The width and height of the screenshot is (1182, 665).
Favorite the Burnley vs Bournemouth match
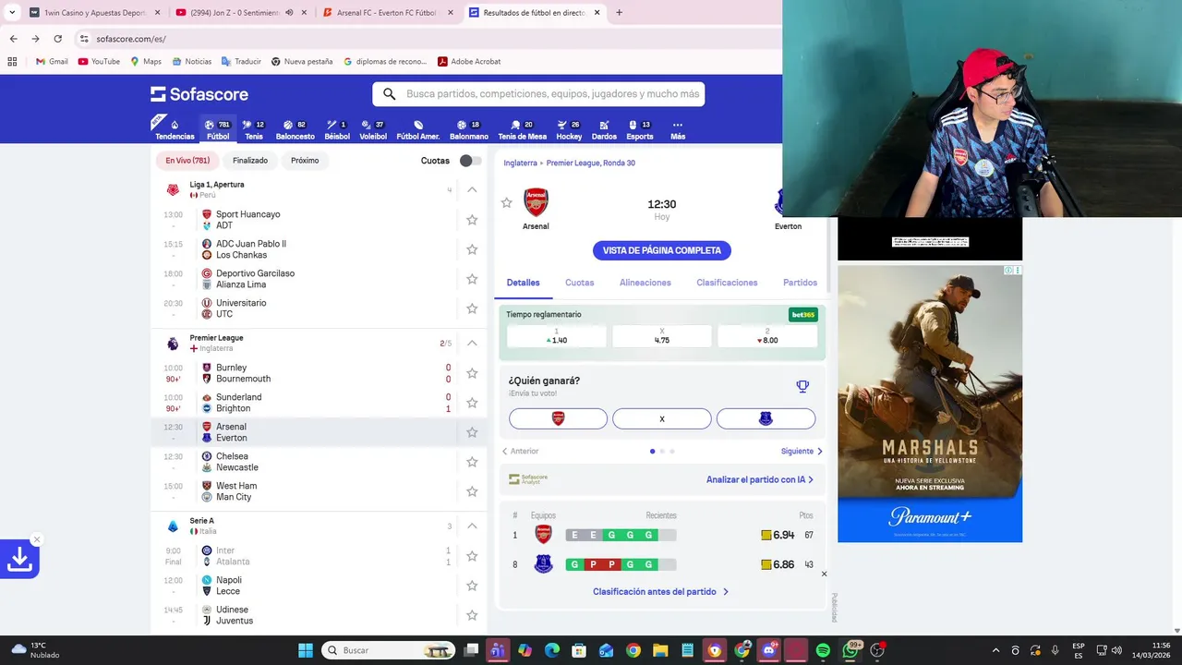click(472, 373)
